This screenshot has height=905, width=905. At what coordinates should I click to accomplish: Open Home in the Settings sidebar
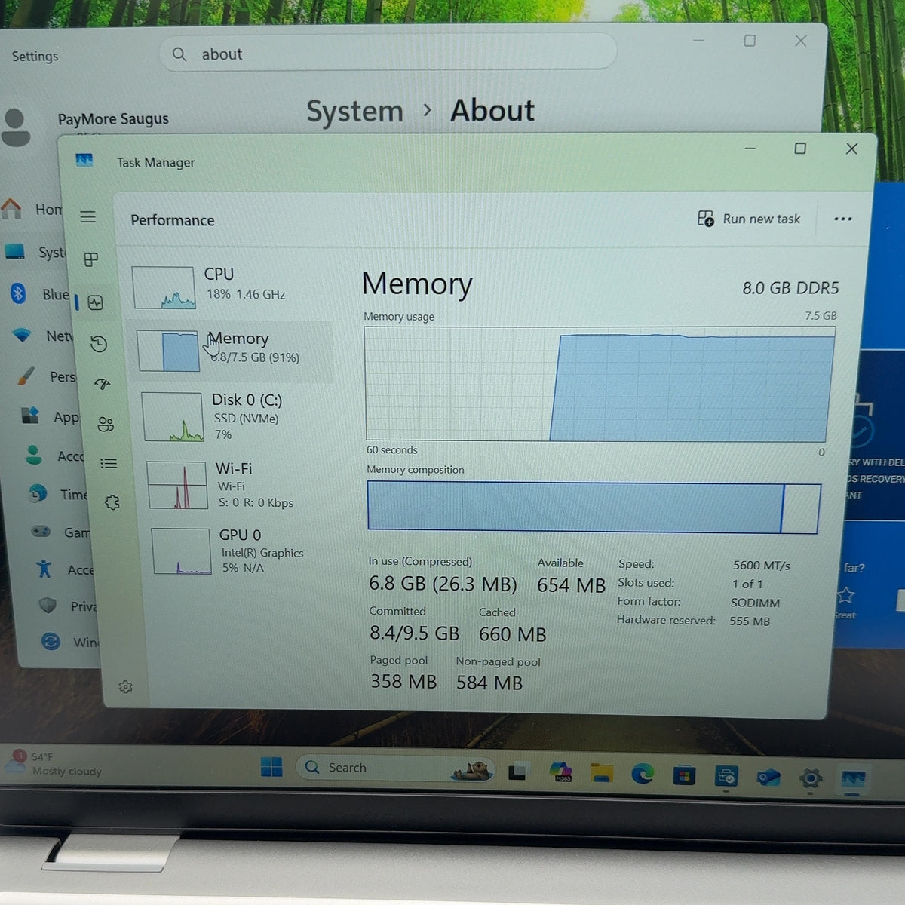coord(34,209)
